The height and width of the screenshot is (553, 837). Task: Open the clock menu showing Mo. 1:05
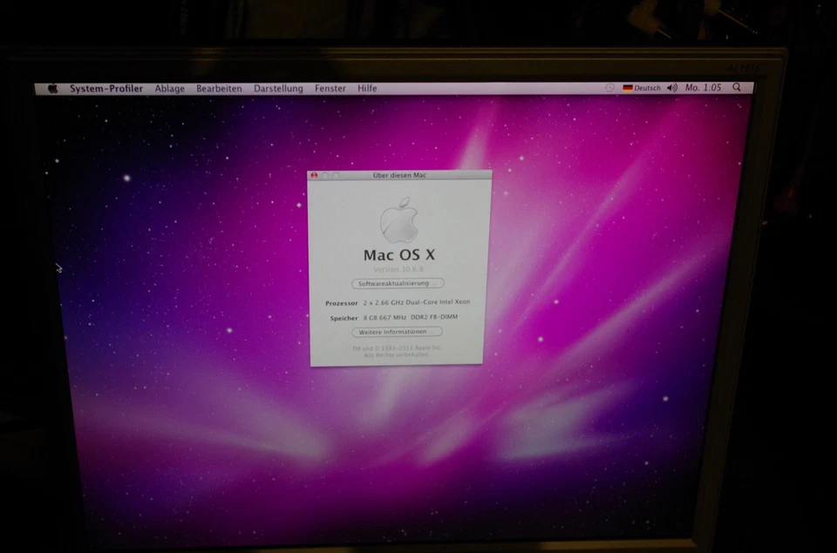click(701, 88)
